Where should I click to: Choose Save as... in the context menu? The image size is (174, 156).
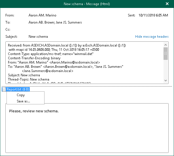coord(23,101)
